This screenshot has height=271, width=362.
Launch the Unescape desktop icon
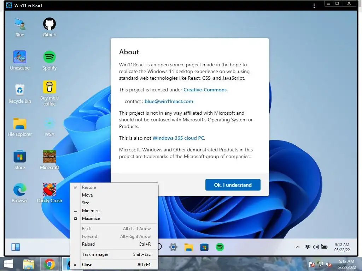point(20,60)
